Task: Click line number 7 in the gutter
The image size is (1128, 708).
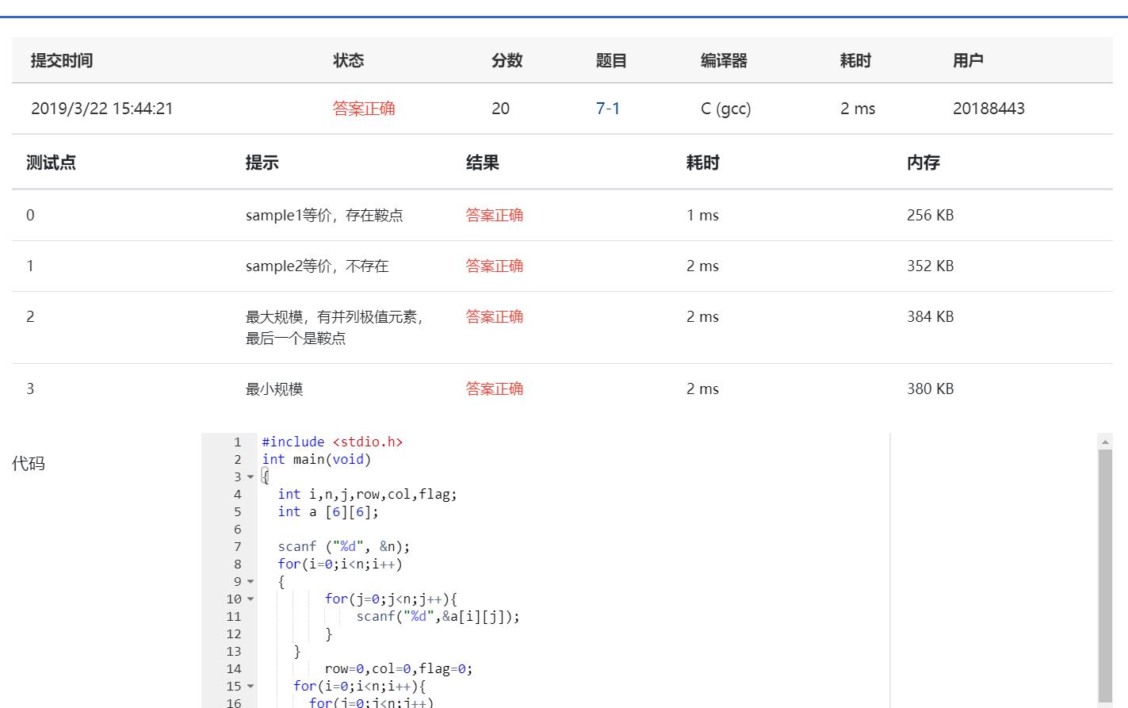Action: [x=237, y=546]
